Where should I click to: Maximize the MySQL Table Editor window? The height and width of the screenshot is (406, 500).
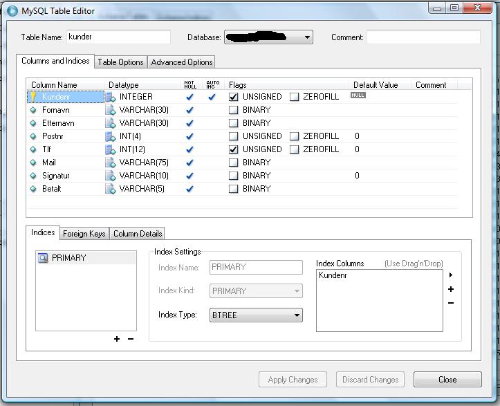(454, 8)
